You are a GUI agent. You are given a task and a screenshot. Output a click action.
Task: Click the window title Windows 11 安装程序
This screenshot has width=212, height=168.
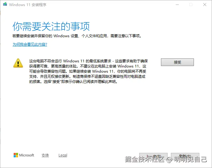point(28,5)
